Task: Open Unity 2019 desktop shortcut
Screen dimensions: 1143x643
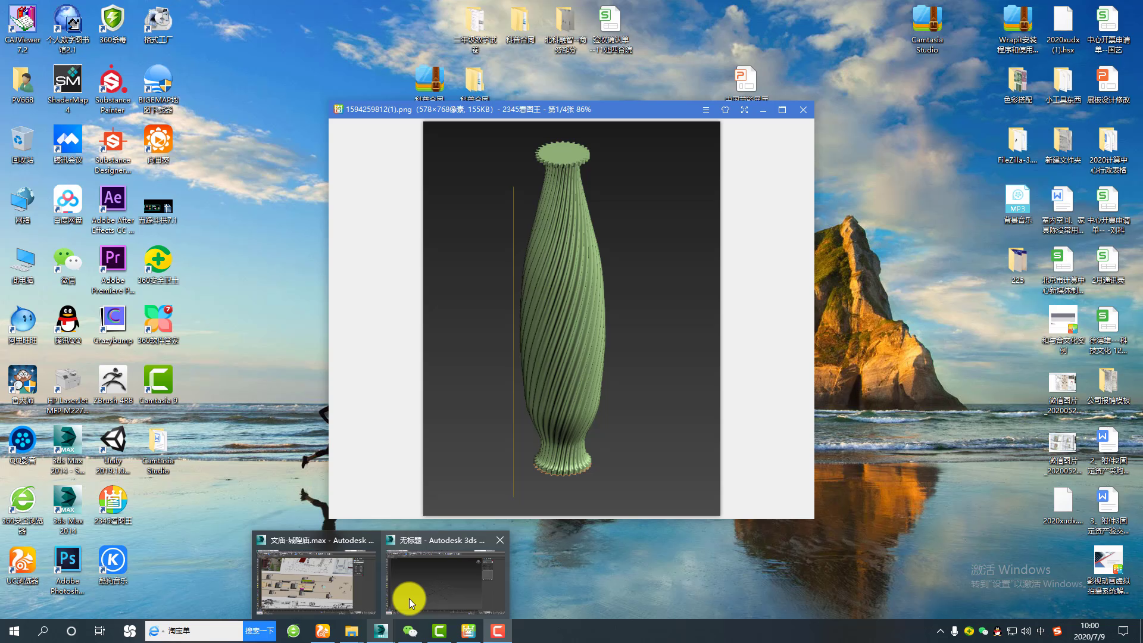Action: tap(113, 450)
